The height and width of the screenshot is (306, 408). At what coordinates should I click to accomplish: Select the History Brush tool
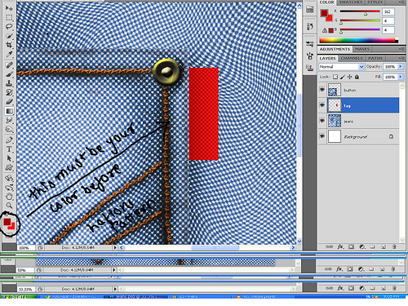[9, 92]
